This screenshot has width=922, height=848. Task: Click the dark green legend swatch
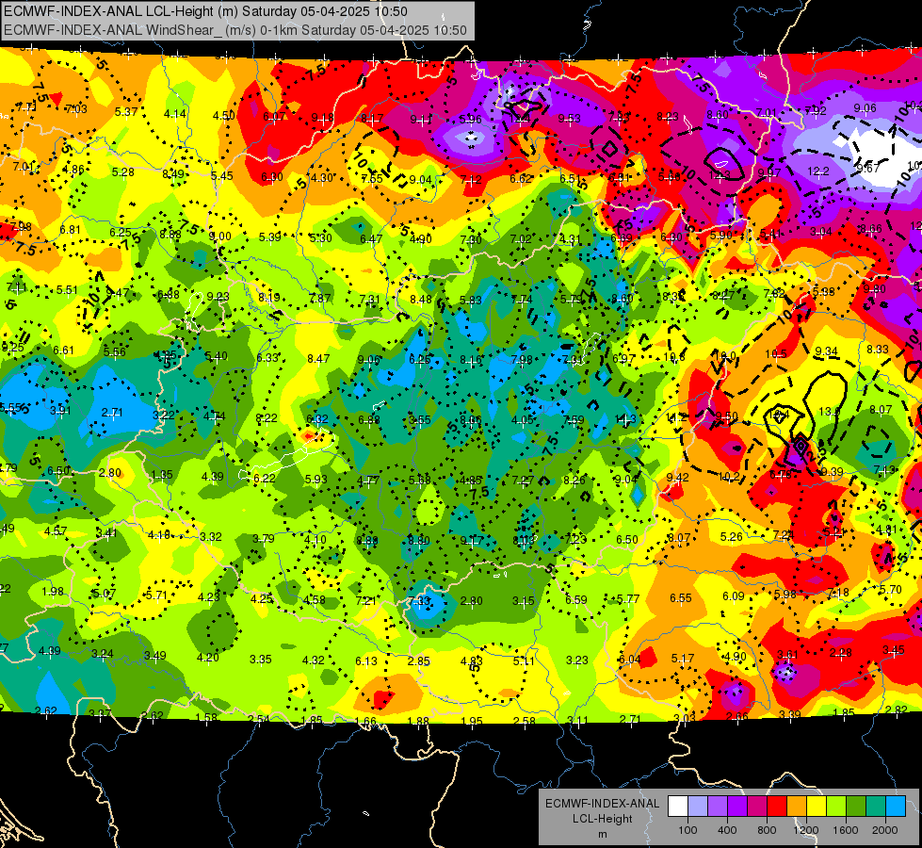(x=856, y=807)
